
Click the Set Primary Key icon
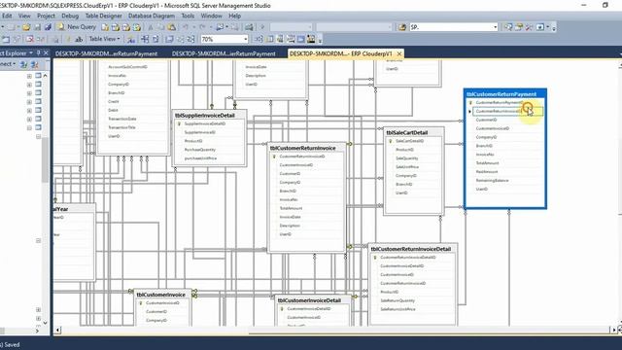tap(68, 39)
